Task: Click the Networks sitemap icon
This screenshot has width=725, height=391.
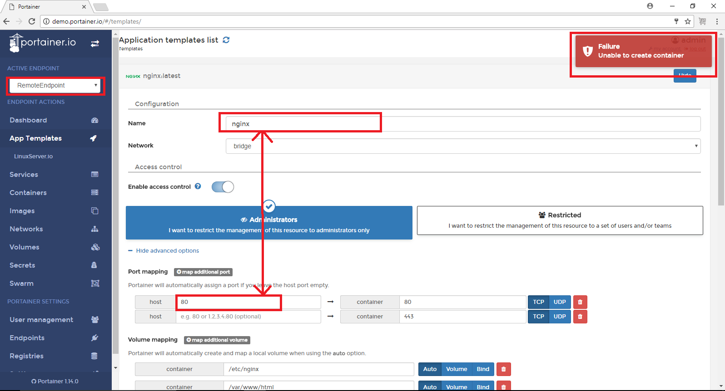Action: tap(94, 229)
